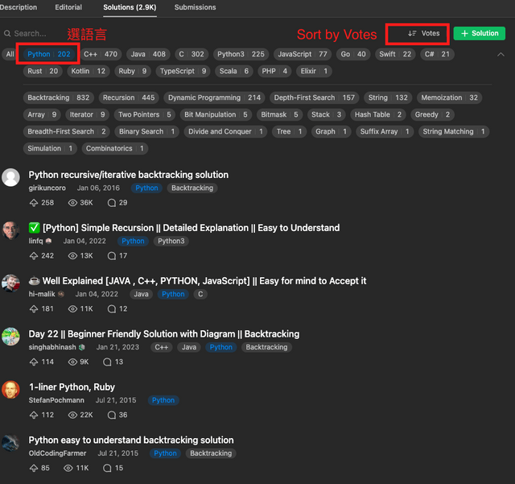The width and height of the screenshot is (515, 484).
Task: Click the search magnifier icon
Action: pyautogui.click(x=7, y=34)
